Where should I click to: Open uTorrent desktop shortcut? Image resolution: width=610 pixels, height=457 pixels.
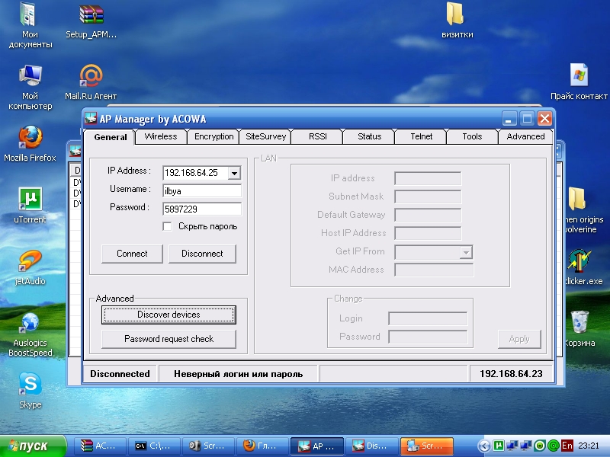point(30,200)
